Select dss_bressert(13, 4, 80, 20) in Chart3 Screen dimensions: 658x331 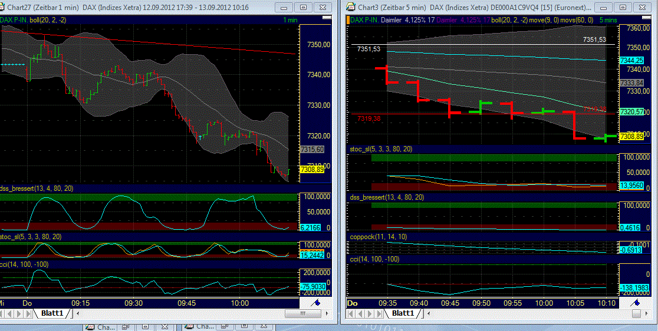(387, 197)
